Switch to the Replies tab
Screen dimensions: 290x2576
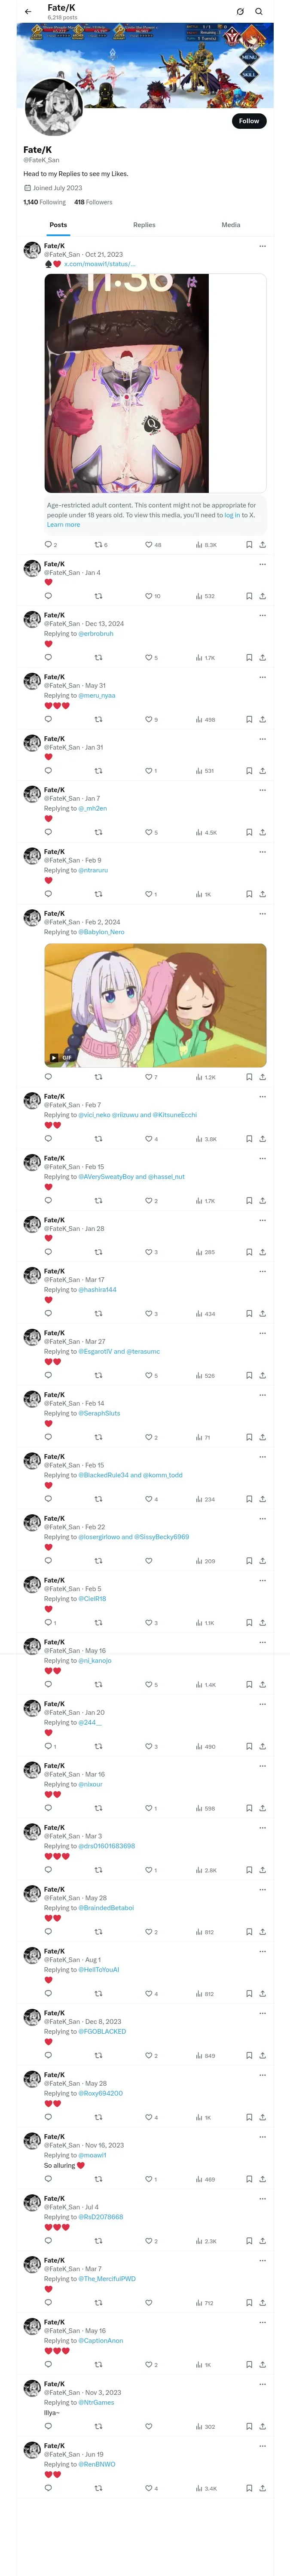click(x=144, y=225)
